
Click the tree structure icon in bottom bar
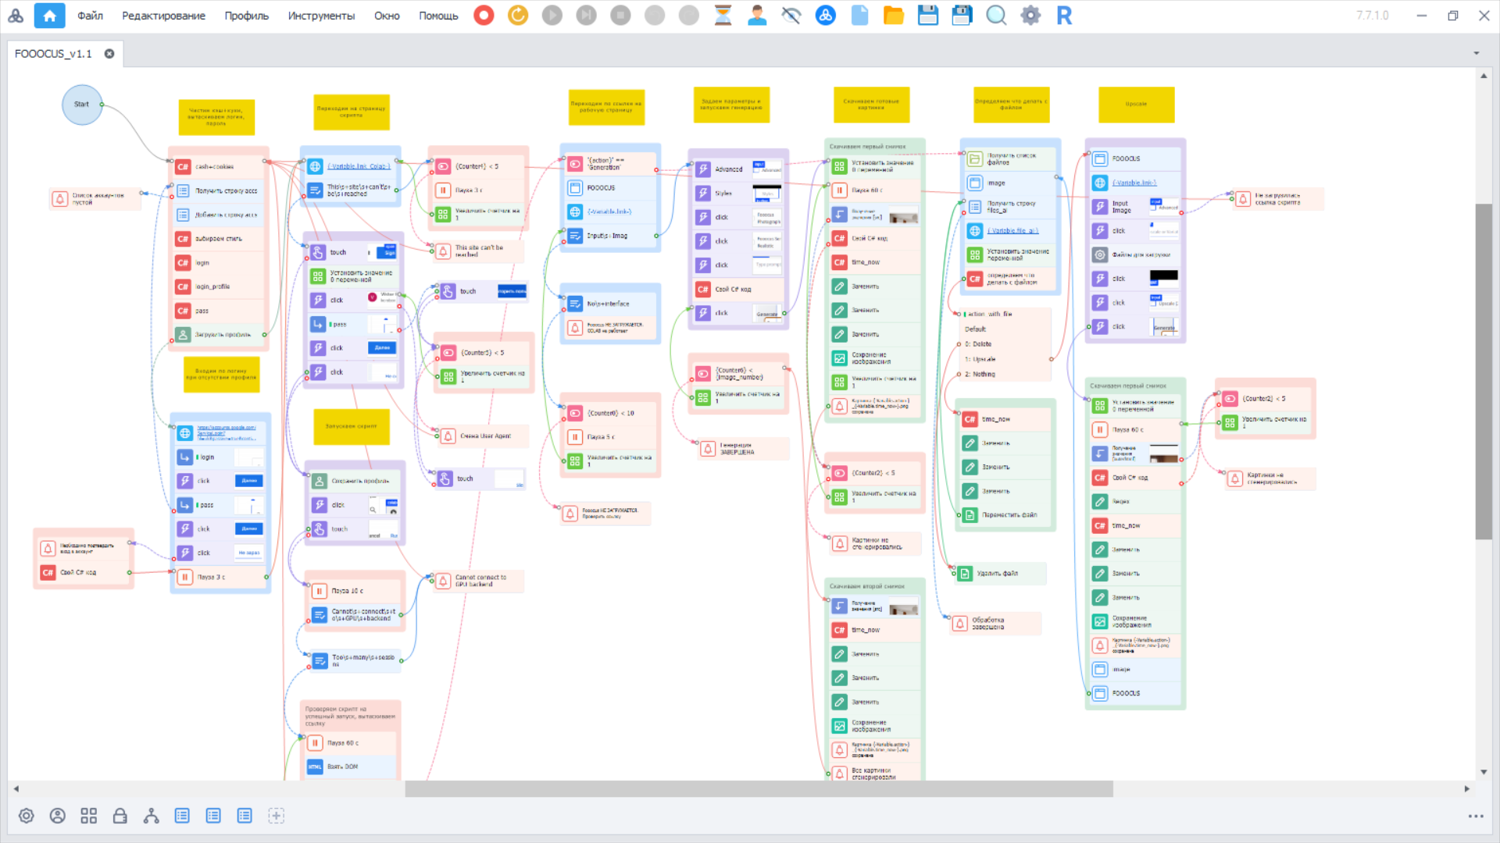click(x=151, y=816)
